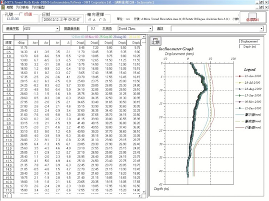Click legend entry 12-Dec-2000
The height and width of the screenshot is (201, 269).
pos(248,108)
